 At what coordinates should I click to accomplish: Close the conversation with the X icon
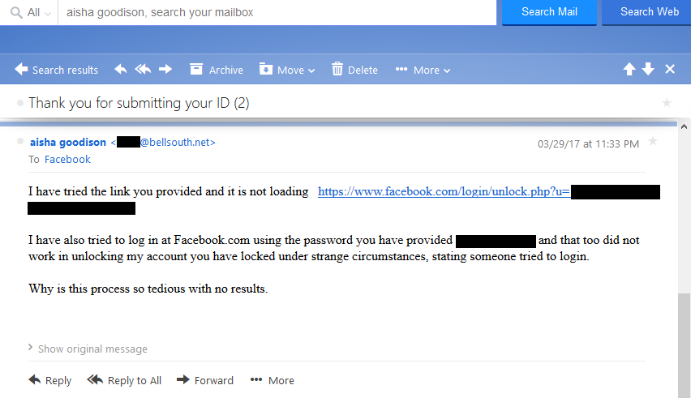[x=670, y=69]
